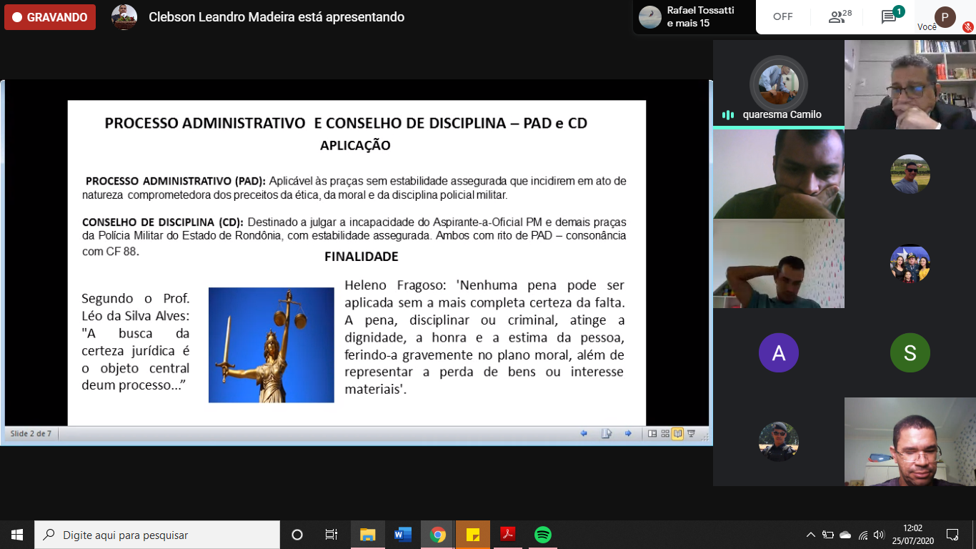The height and width of the screenshot is (549, 976).
Task: Switch to Slide Sorter view
Action: [665, 433]
